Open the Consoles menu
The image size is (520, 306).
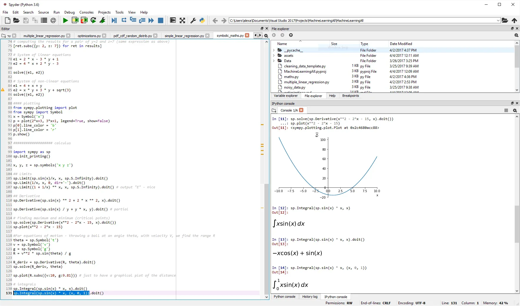point(86,12)
